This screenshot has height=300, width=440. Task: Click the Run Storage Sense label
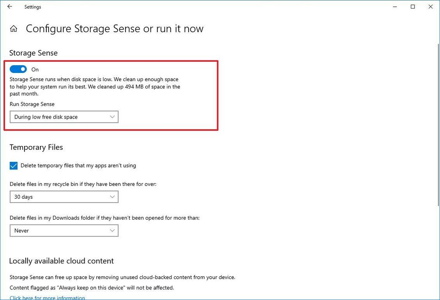coord(32,104)
